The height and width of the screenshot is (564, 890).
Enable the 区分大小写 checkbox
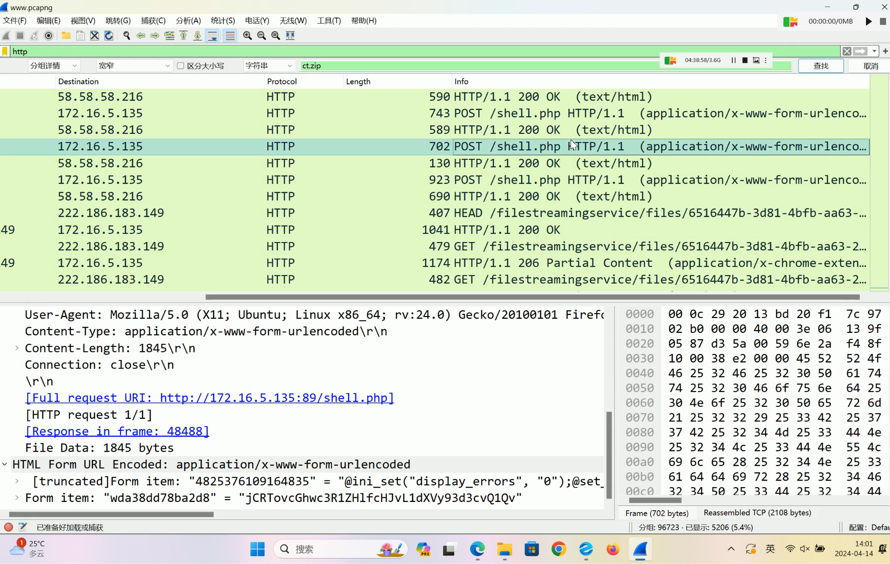click(x=180, y=66)
